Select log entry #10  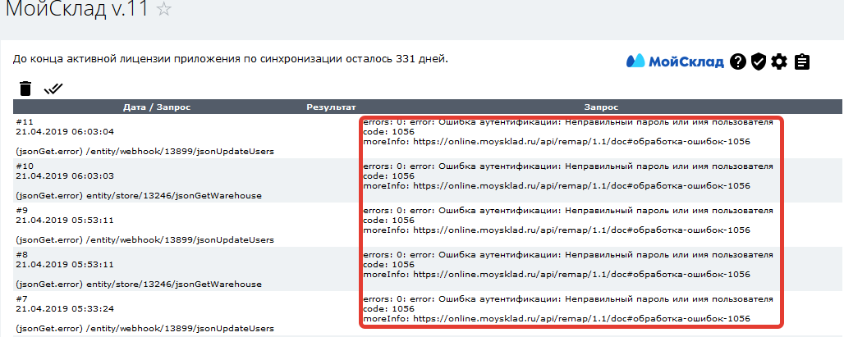click(25, 166)
